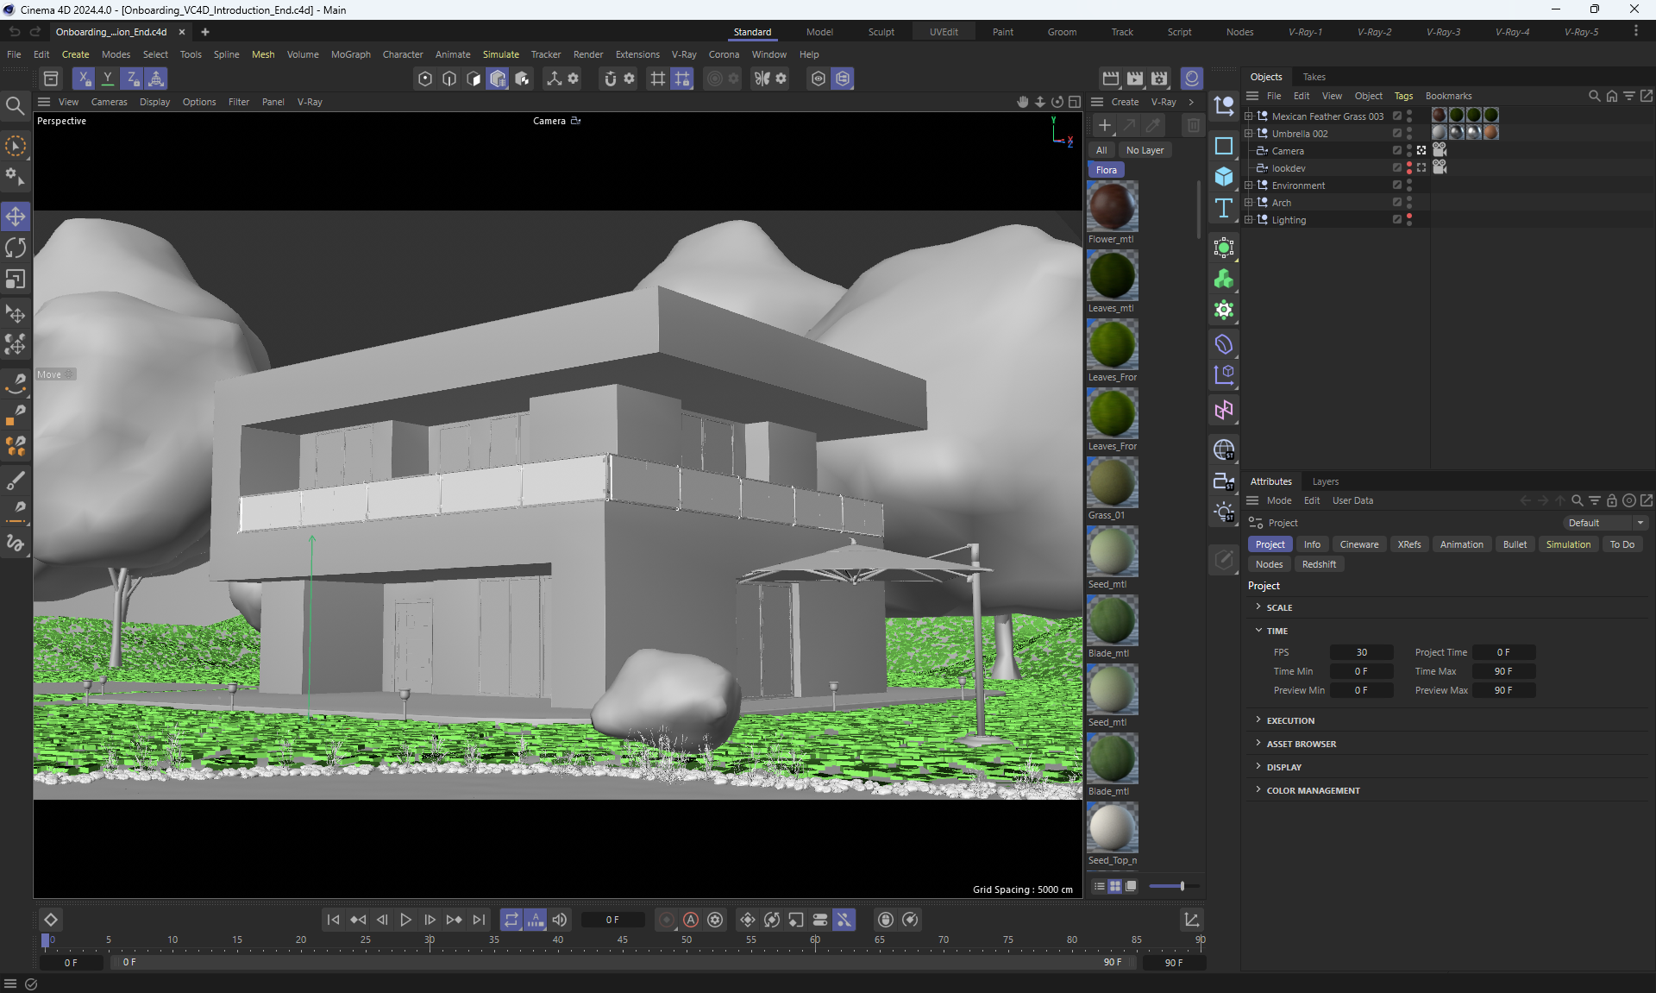1656x993 pixels.
Task: Click the Go to End button
Action: pos(479,920)
